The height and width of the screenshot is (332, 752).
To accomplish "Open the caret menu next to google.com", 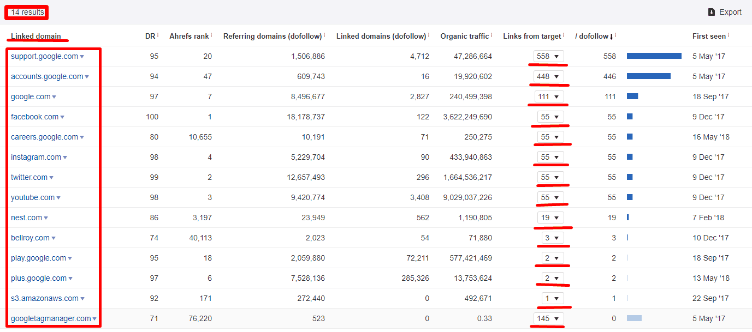I will pyautogui.click(x=54, y=97).
